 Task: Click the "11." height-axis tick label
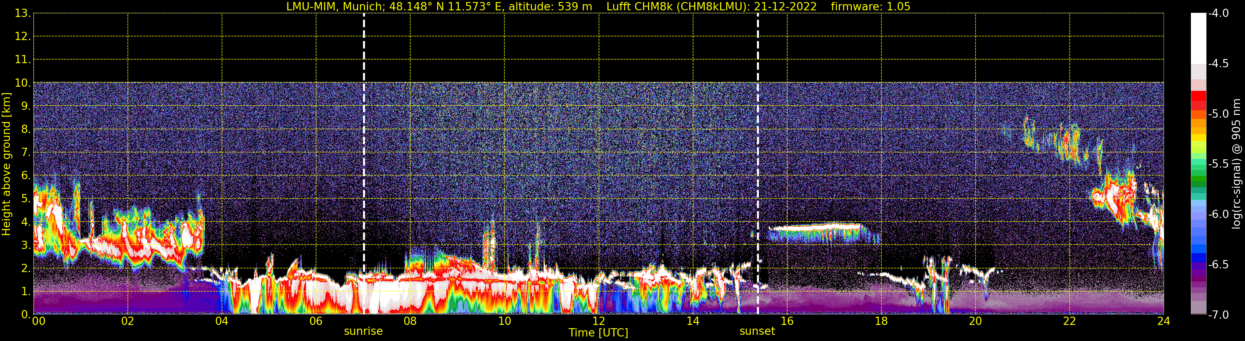click(x=23, y=60)
